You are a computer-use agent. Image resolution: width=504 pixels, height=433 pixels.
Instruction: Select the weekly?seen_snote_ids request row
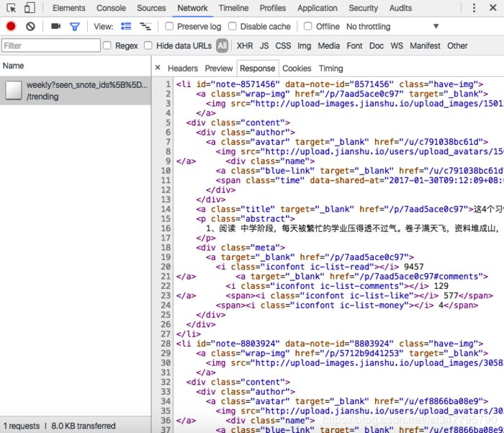tap(75, 90)
